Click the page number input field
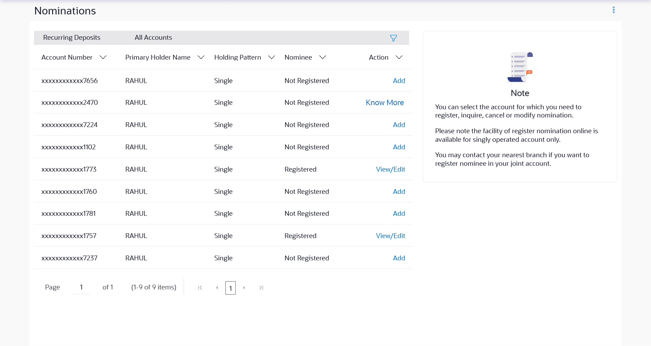 point(81,287)
